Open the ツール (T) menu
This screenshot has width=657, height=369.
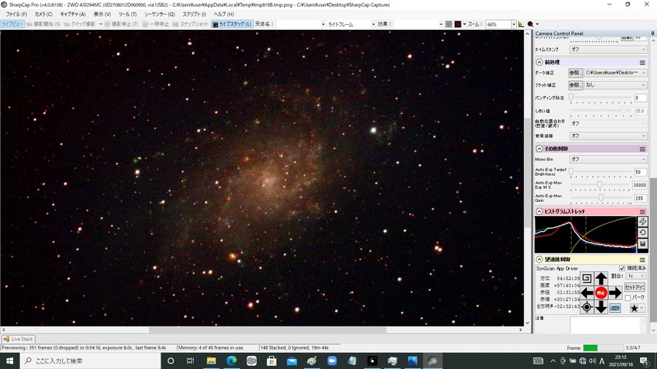(127, 15)
